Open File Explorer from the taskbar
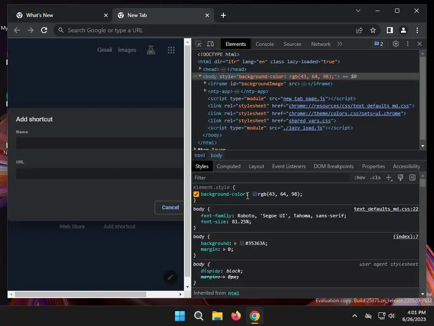 pos(217,316)
